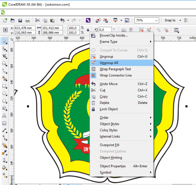Create a new document with New icon
This screenshot has width=196, height=185.
click(5, 20)
